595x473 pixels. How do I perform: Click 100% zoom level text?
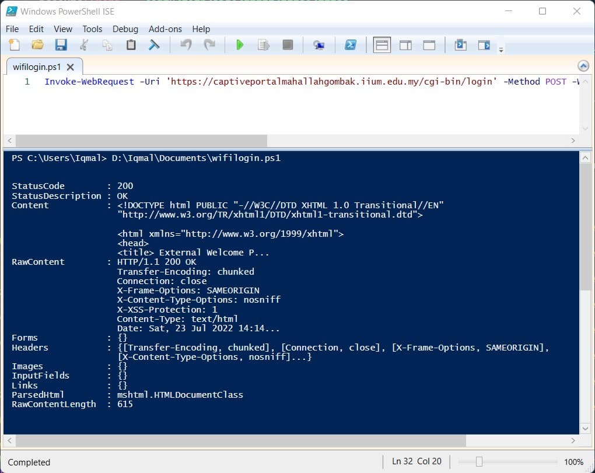click(x=573, y=462)
